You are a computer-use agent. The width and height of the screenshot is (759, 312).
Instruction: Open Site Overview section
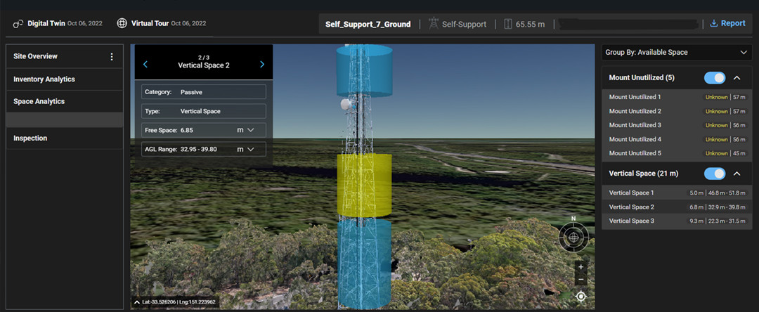pos(65,57)
